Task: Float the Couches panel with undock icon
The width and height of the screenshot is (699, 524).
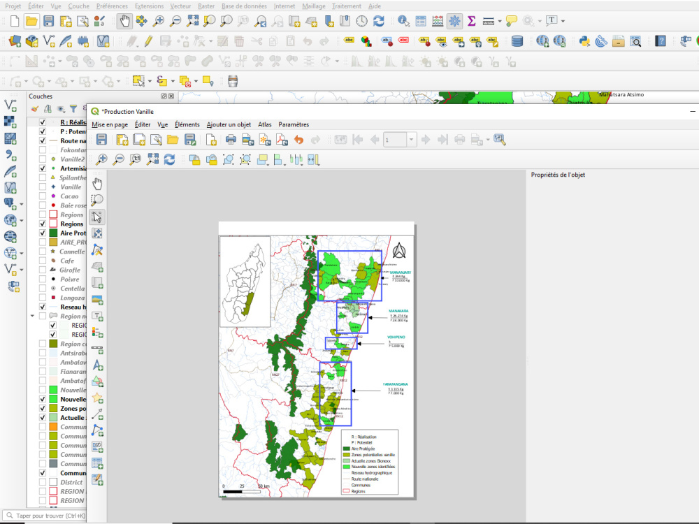Action: (x=164, y=96)
